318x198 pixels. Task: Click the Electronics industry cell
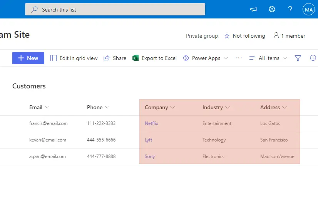point(213,156)
